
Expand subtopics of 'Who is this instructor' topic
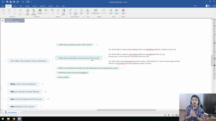[x=123, y=68]
